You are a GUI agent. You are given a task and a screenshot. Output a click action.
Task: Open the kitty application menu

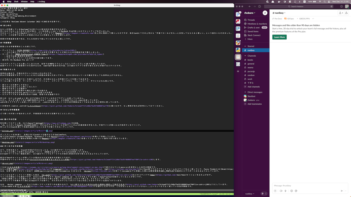(x=9, y=2)
